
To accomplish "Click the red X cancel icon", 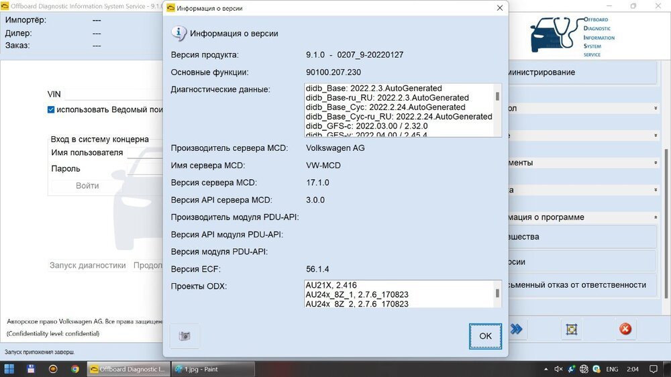I will pyautogui.click(x=625, y=329).
